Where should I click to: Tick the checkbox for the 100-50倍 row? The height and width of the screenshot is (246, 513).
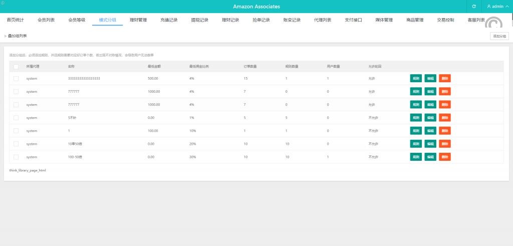(16, 157)
